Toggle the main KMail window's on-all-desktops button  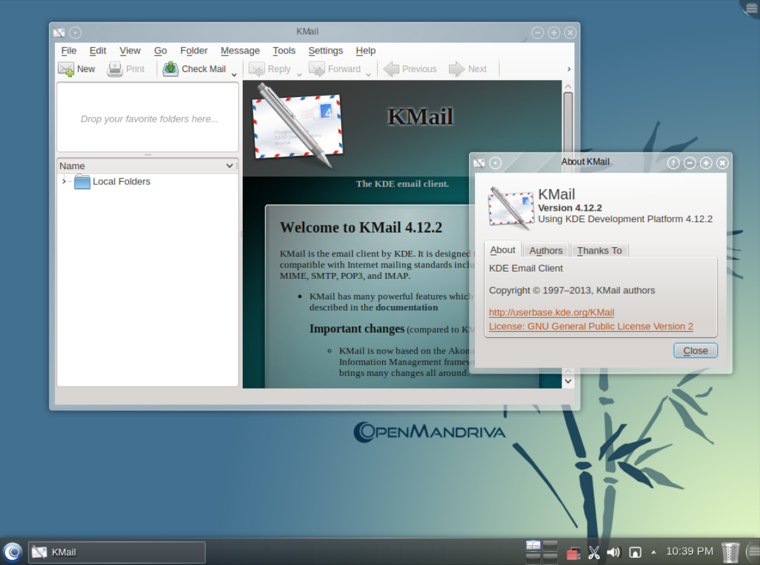point(75,32)
